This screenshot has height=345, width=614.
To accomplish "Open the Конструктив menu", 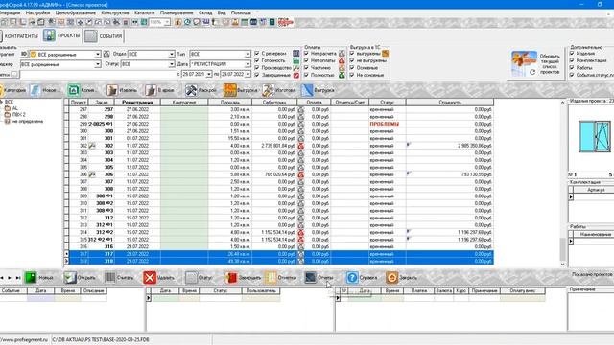I will click(x=115, y=12).
